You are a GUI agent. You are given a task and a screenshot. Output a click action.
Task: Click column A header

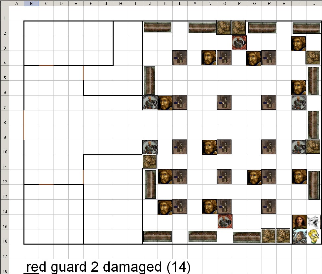tap(17, 4)
